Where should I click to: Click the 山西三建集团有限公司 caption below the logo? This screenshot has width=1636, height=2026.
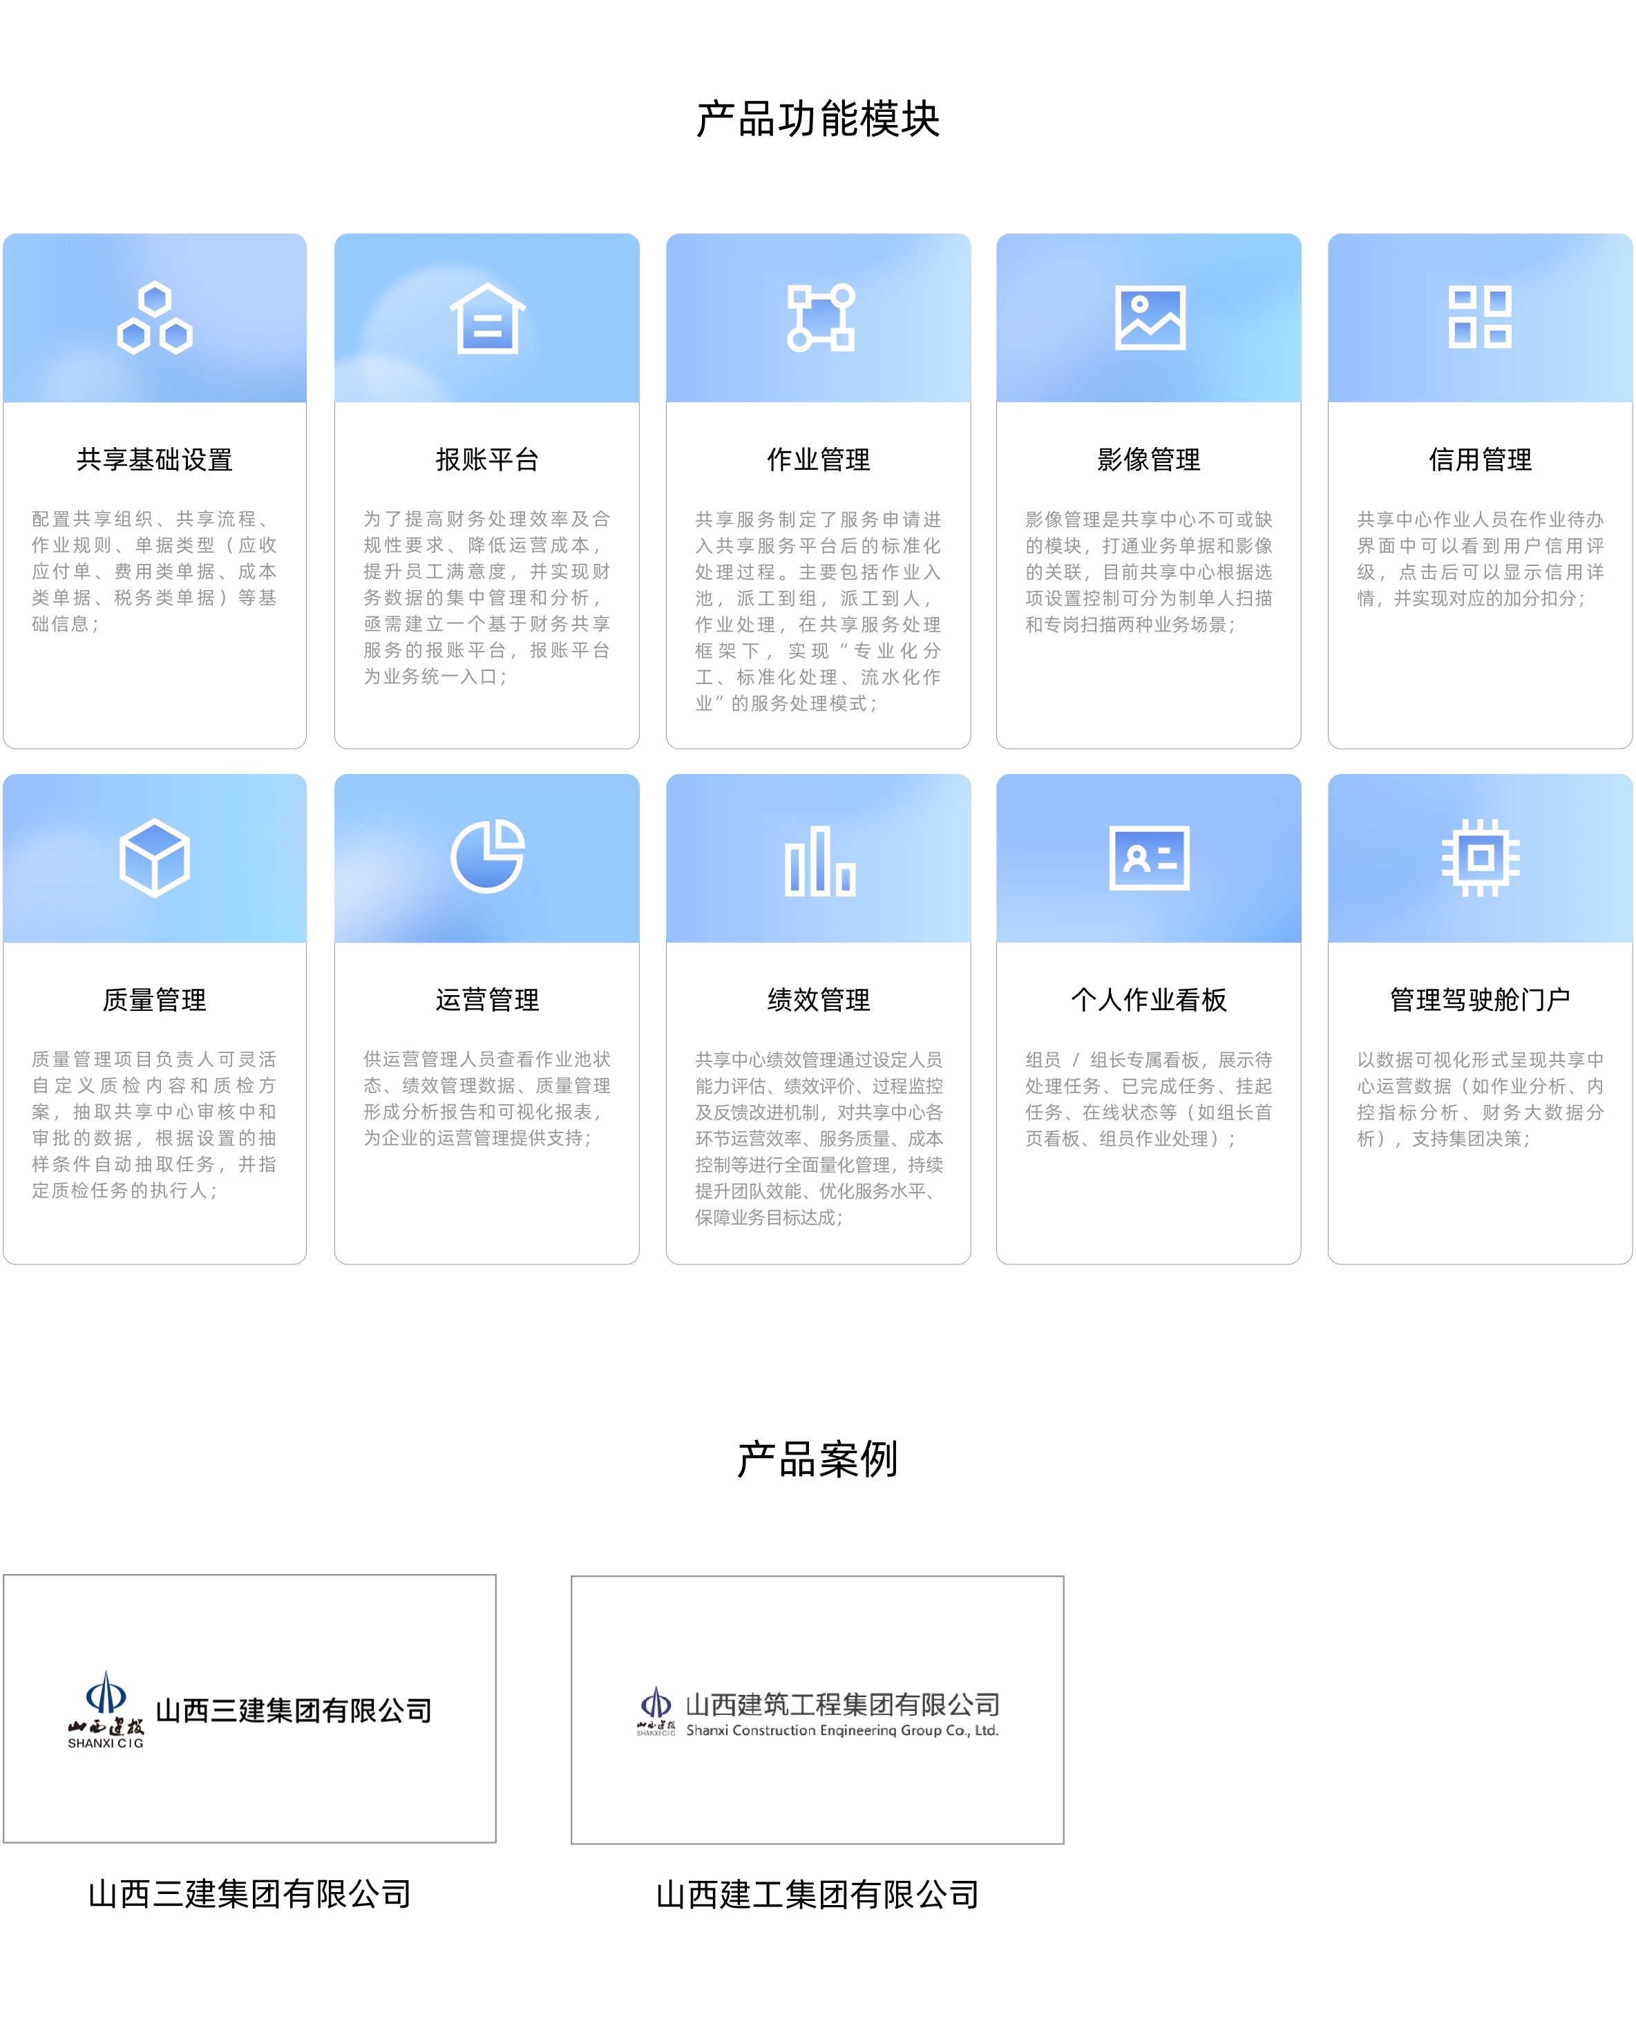tap(249, 1894)
